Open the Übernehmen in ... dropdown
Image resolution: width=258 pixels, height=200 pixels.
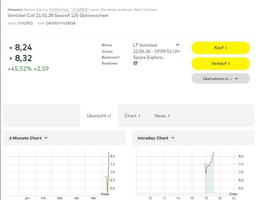click(221, 78)
